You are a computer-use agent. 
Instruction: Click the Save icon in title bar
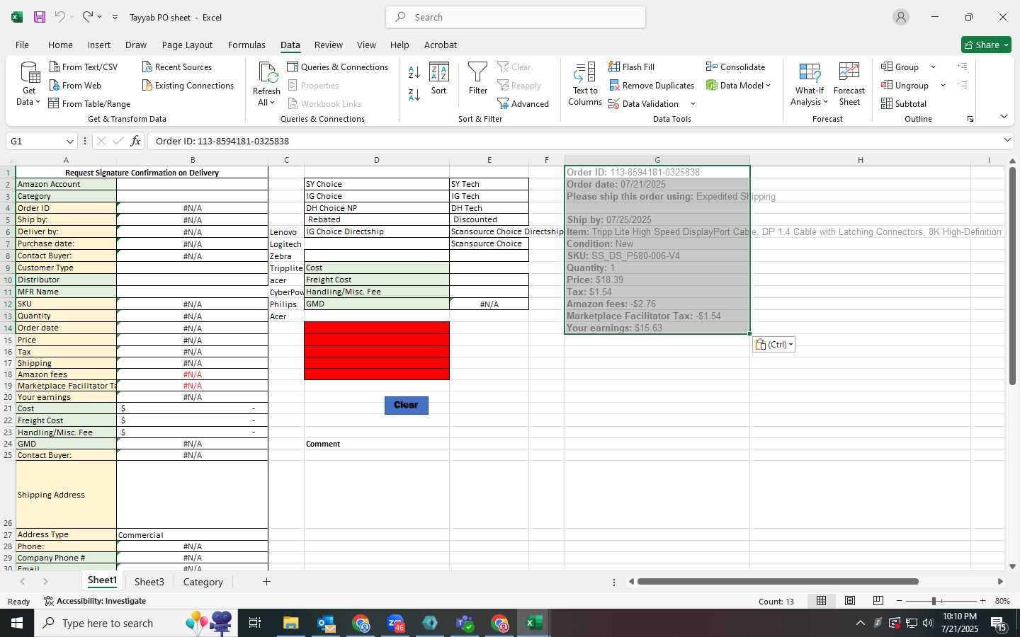coord(40,17)
